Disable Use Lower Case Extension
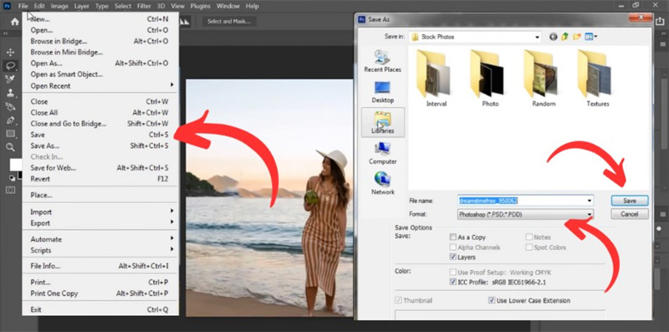Image resolution: width=669 pixels, height=332 pixels. click(492, 300)
